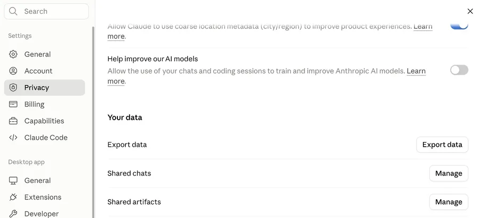Manage Shared artifacts
Viewport: 480px width, 218px height.
449,202
